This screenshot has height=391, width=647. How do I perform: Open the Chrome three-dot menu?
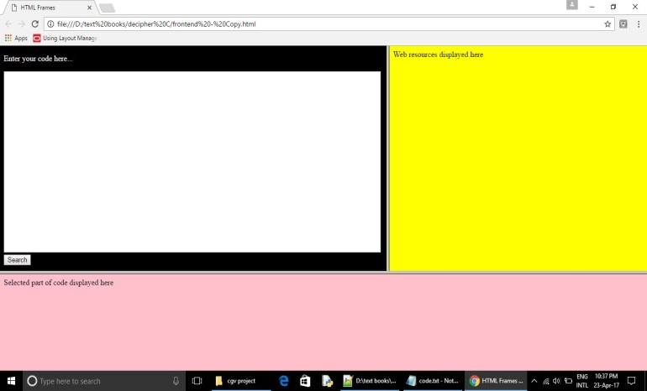(x=638, y=24)
